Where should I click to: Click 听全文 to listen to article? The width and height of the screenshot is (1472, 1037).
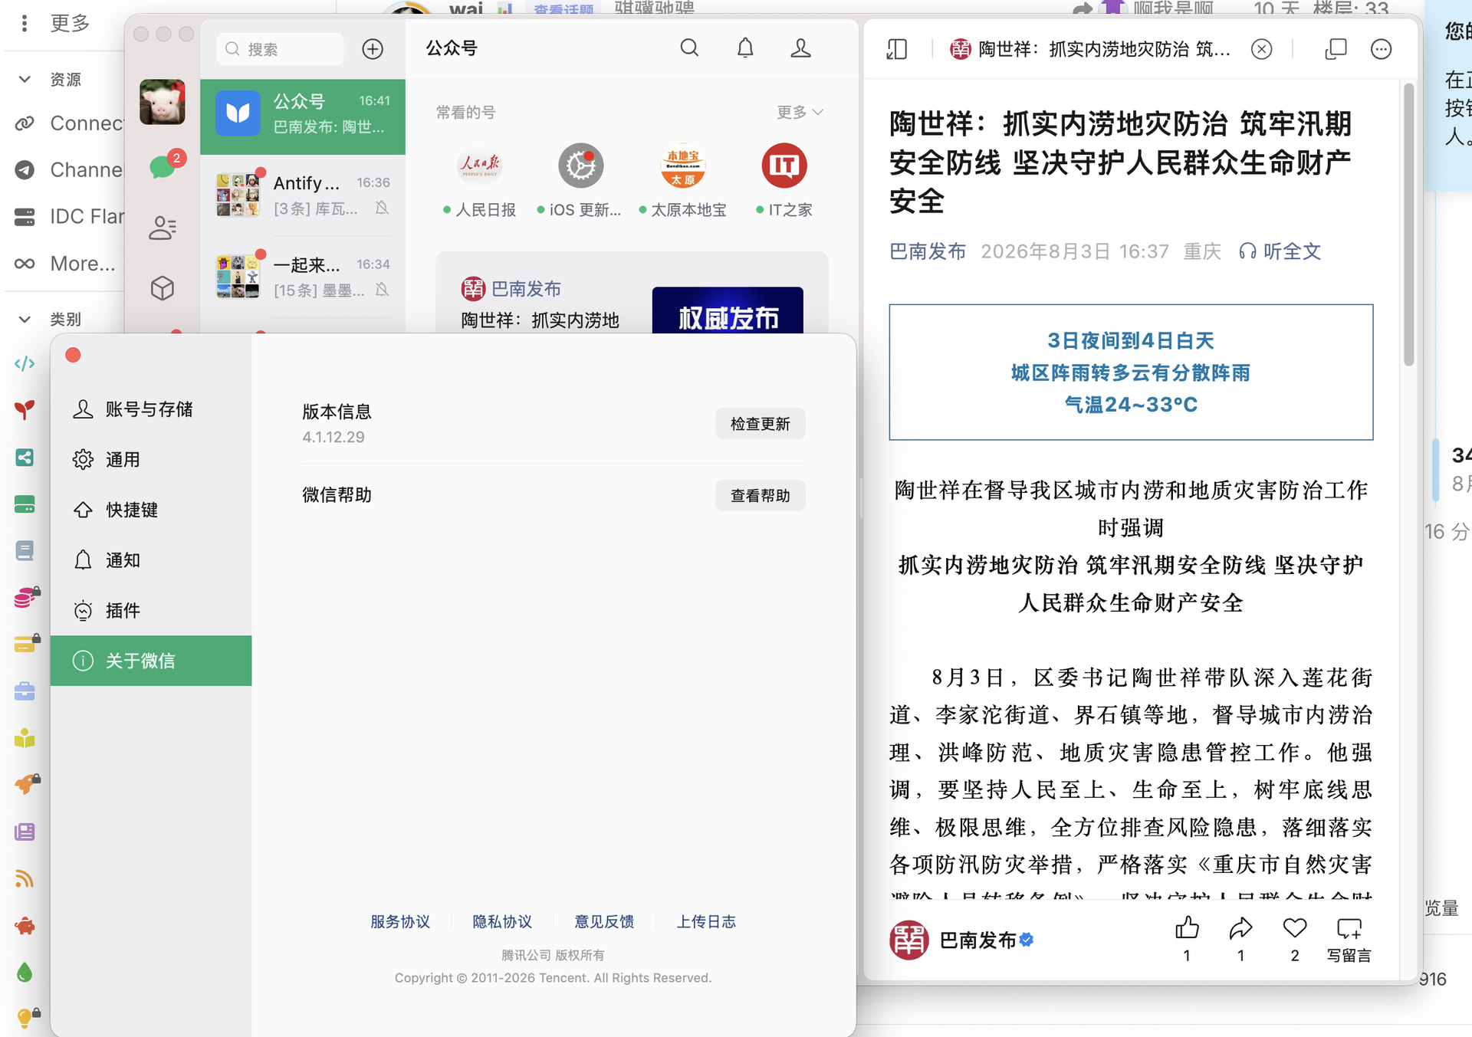coord(1280,251)
